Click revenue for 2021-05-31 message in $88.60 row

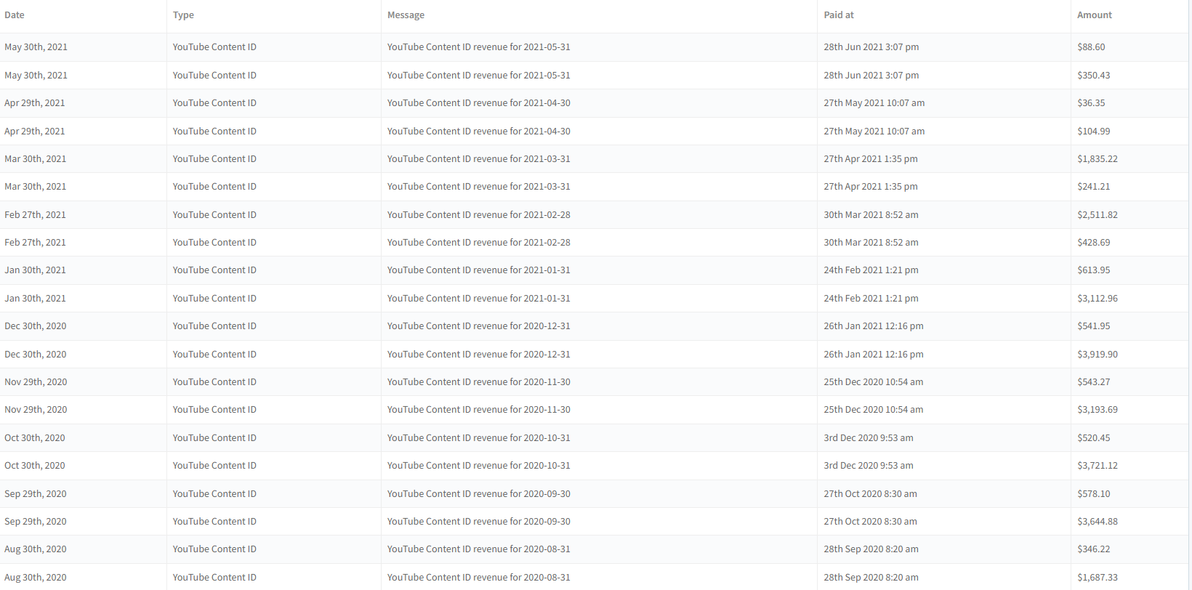coord(478,47)
